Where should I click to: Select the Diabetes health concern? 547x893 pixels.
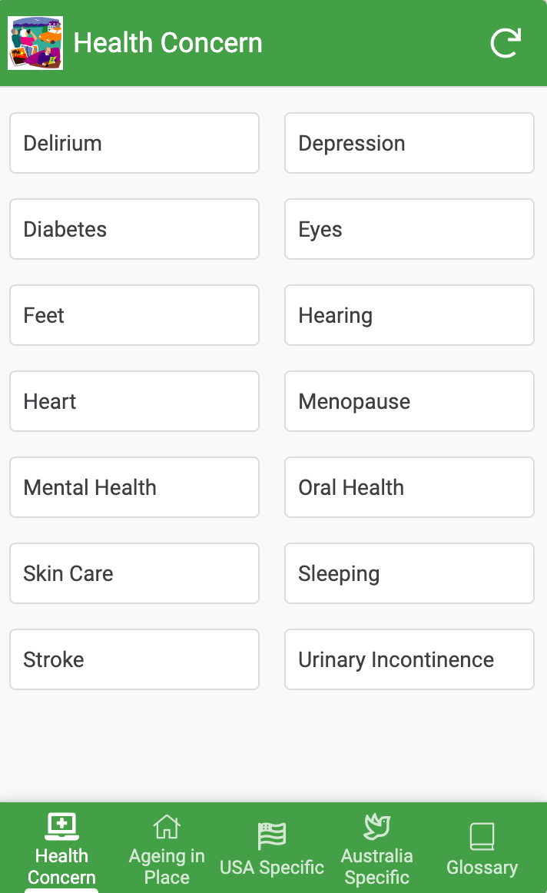pyautogui.click(x=134, y=229)
